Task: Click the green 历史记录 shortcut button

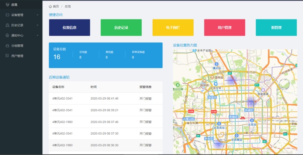Action: pos(121,27)
